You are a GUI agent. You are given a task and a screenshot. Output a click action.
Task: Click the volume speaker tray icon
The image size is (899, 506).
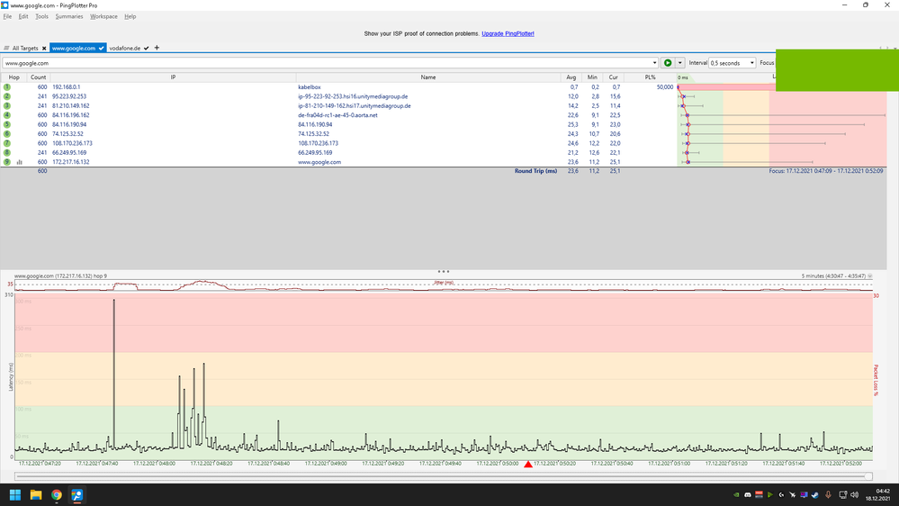click(x=854, y=494)
